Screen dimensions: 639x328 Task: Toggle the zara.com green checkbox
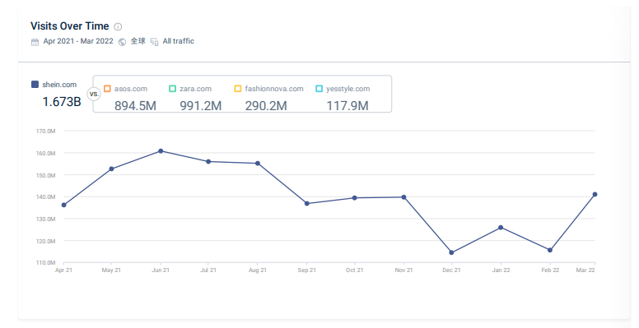172,88
